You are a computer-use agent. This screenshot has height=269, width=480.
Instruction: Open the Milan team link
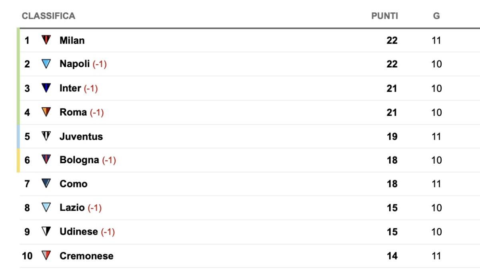pos(72,40)
